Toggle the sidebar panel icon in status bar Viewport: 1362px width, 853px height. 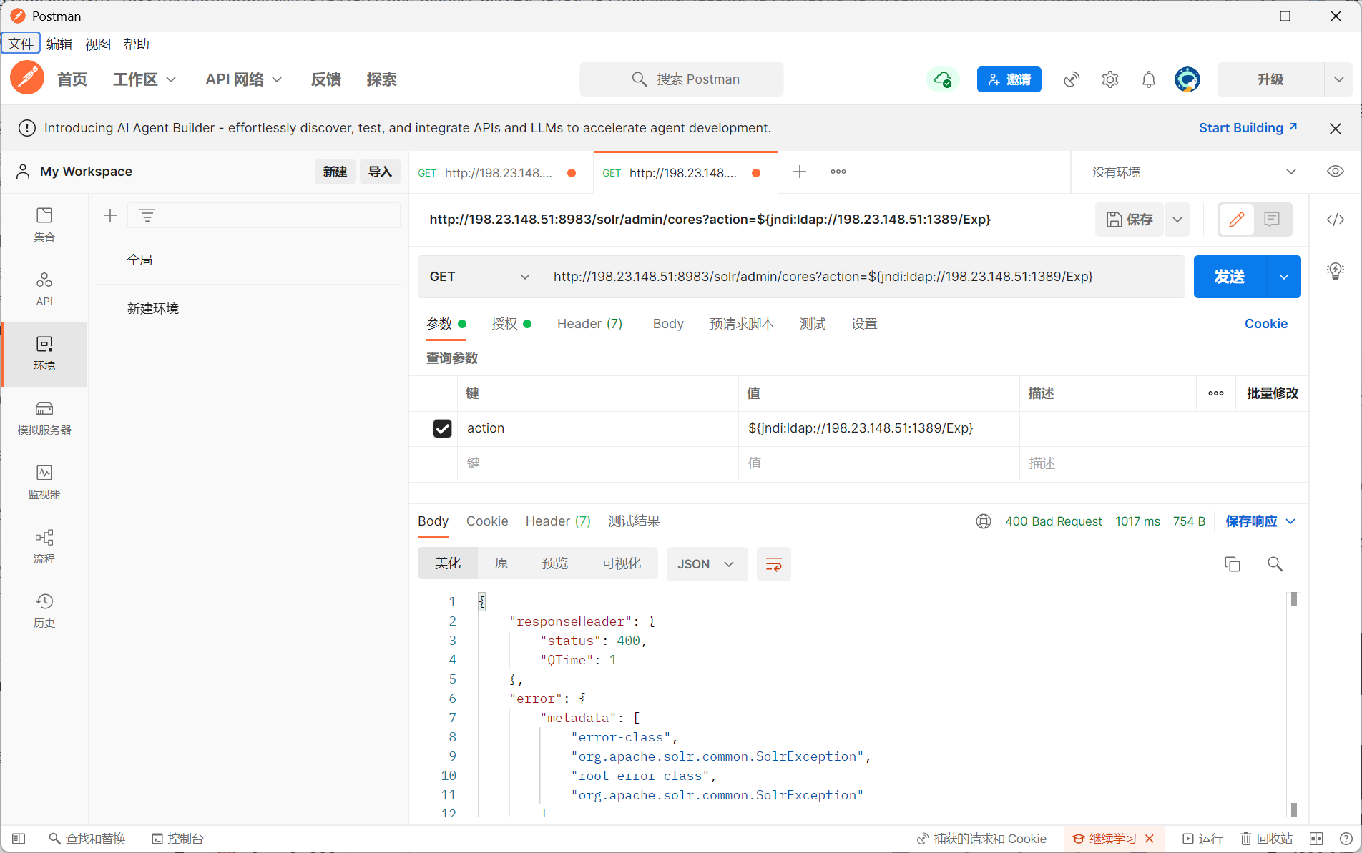pos(19,839)
